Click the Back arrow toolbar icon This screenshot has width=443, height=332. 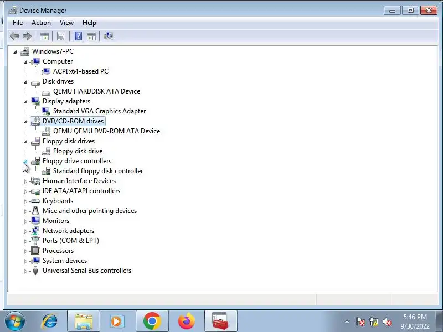(14, 36)
